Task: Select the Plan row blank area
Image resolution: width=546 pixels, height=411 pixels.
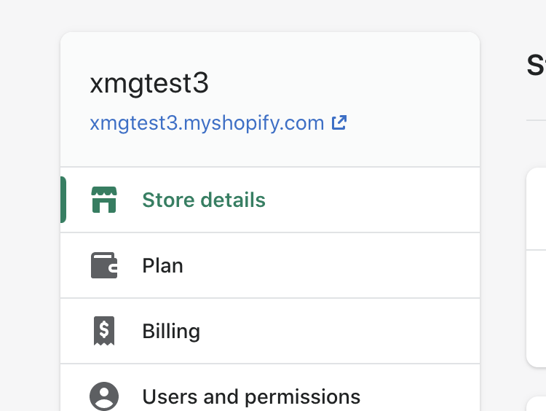Action: (331, 266)
